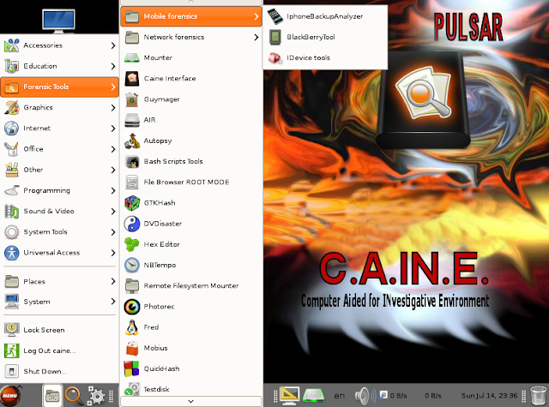
Task: Click the MENU button in the panel
Action: pos(10,396)
